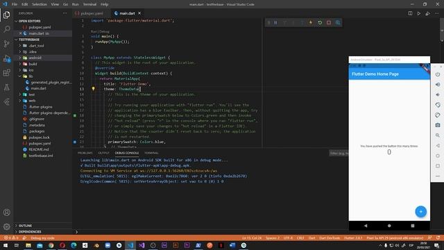Trigger Flutter hot reload lightning icon
Viewport: 444px width, 250px height.
click(x=311, y=23)
